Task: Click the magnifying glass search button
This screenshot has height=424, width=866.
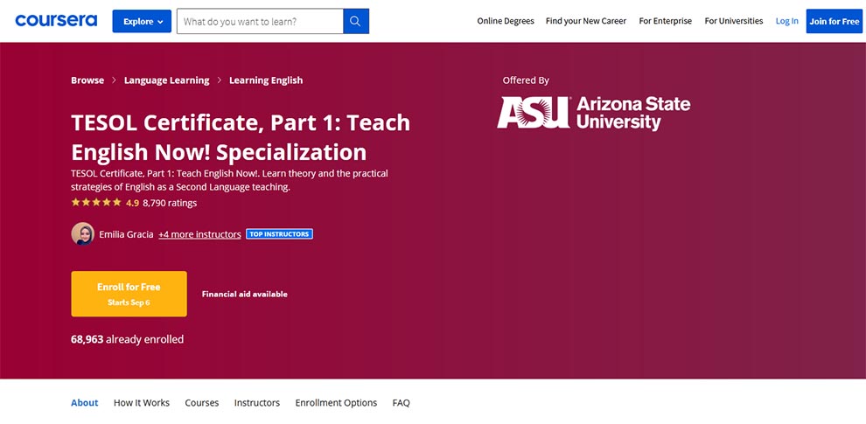Action: [356, 21]
